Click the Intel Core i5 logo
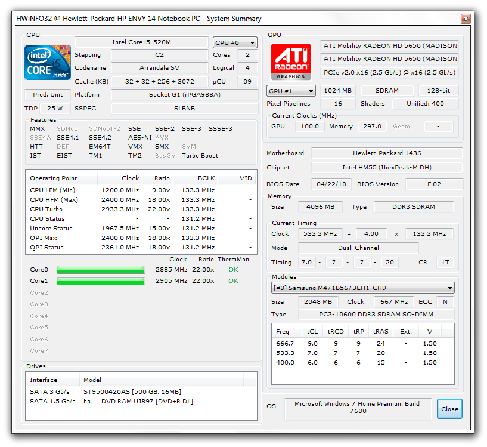Viewport: 487px width, 447px height. click(48, 63)
